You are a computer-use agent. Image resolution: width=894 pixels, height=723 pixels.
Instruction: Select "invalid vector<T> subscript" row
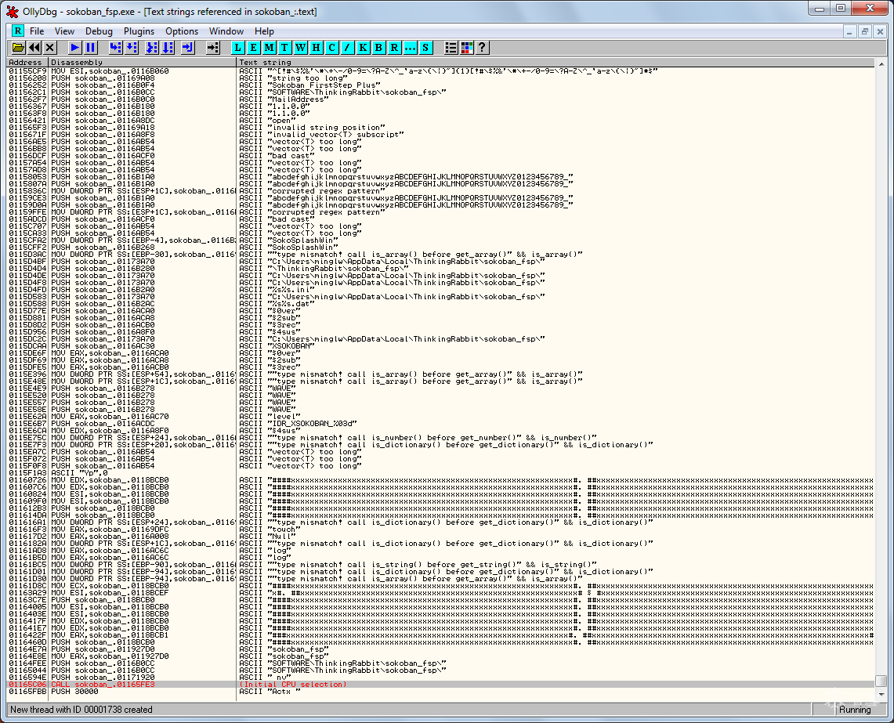[x=440, y=135]
